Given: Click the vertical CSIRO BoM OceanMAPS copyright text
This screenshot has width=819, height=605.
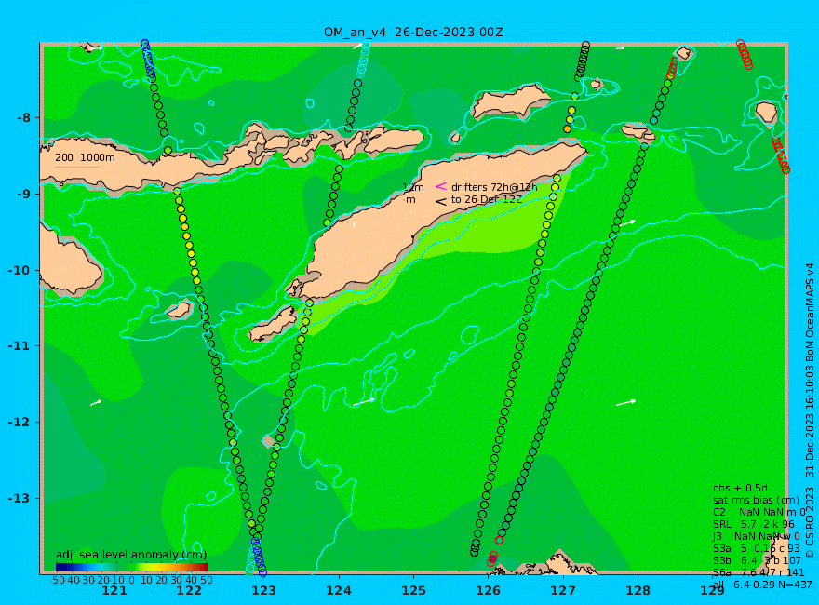Looking at the screenshot, I should tap(810, 410).
